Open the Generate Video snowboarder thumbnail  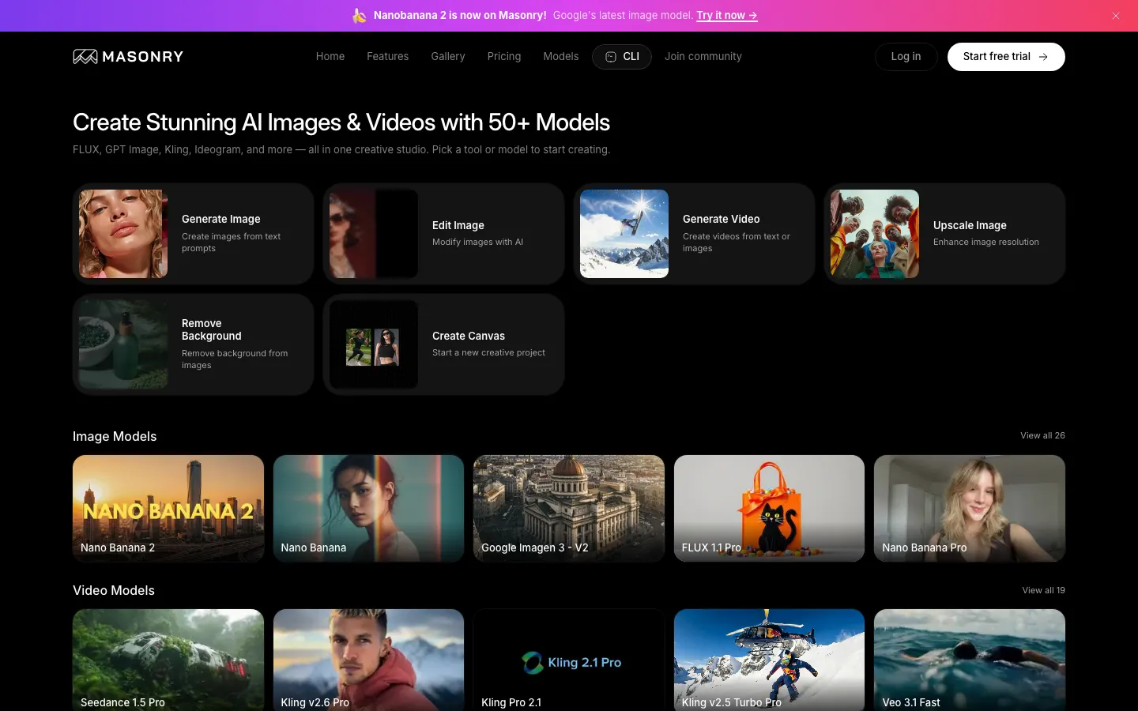[624, 234]
